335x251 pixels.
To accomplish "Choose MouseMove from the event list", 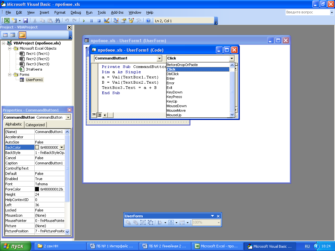I will (198, 110).
